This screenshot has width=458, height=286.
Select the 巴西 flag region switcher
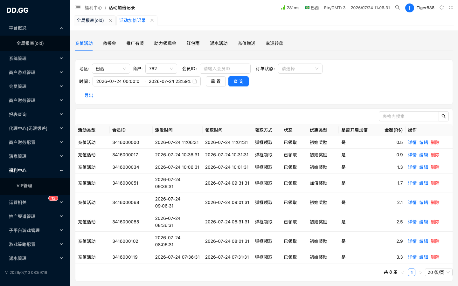pos(312,8)
